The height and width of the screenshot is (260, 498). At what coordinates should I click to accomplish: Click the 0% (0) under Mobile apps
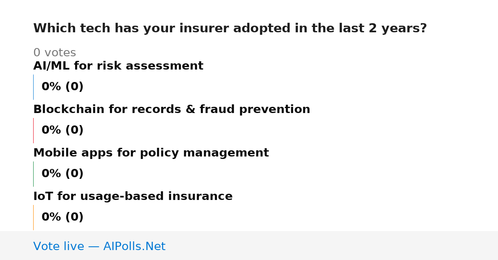63,174
